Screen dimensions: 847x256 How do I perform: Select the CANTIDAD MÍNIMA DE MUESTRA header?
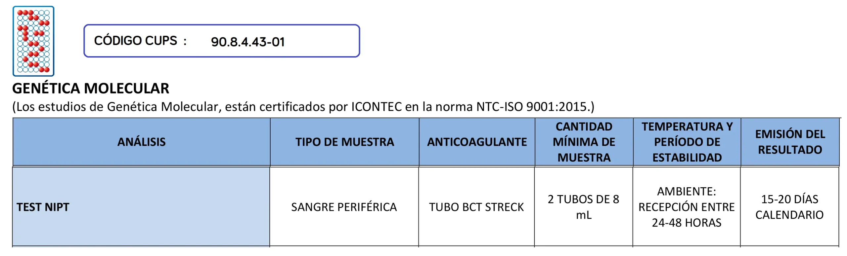(584, 142)
